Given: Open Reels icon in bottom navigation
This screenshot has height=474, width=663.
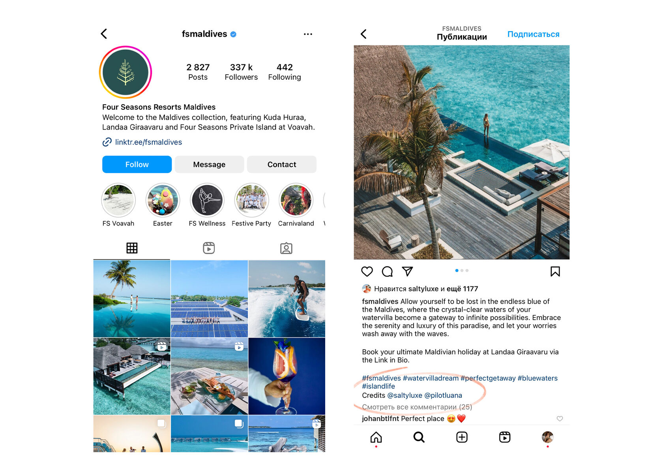Looking at the screenshot, I should [504, 437].
